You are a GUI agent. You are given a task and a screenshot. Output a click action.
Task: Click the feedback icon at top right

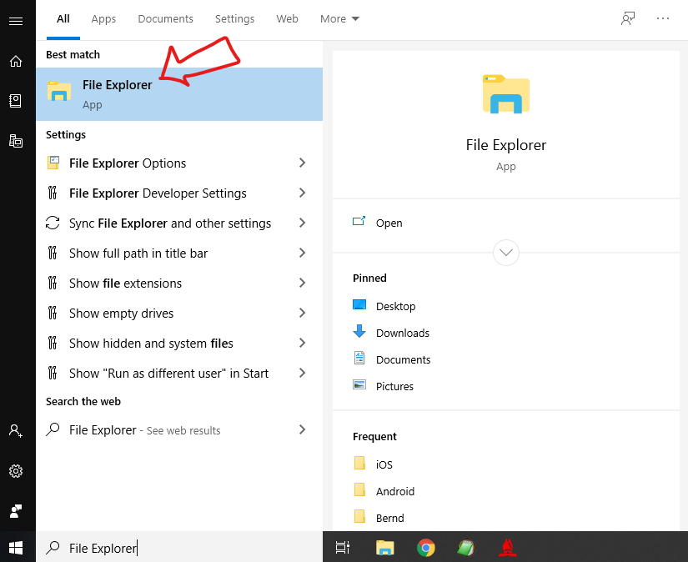click(628, 18)
